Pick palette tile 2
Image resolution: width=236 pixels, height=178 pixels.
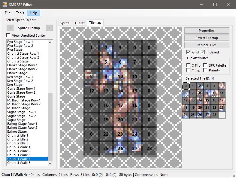(200, 86)
